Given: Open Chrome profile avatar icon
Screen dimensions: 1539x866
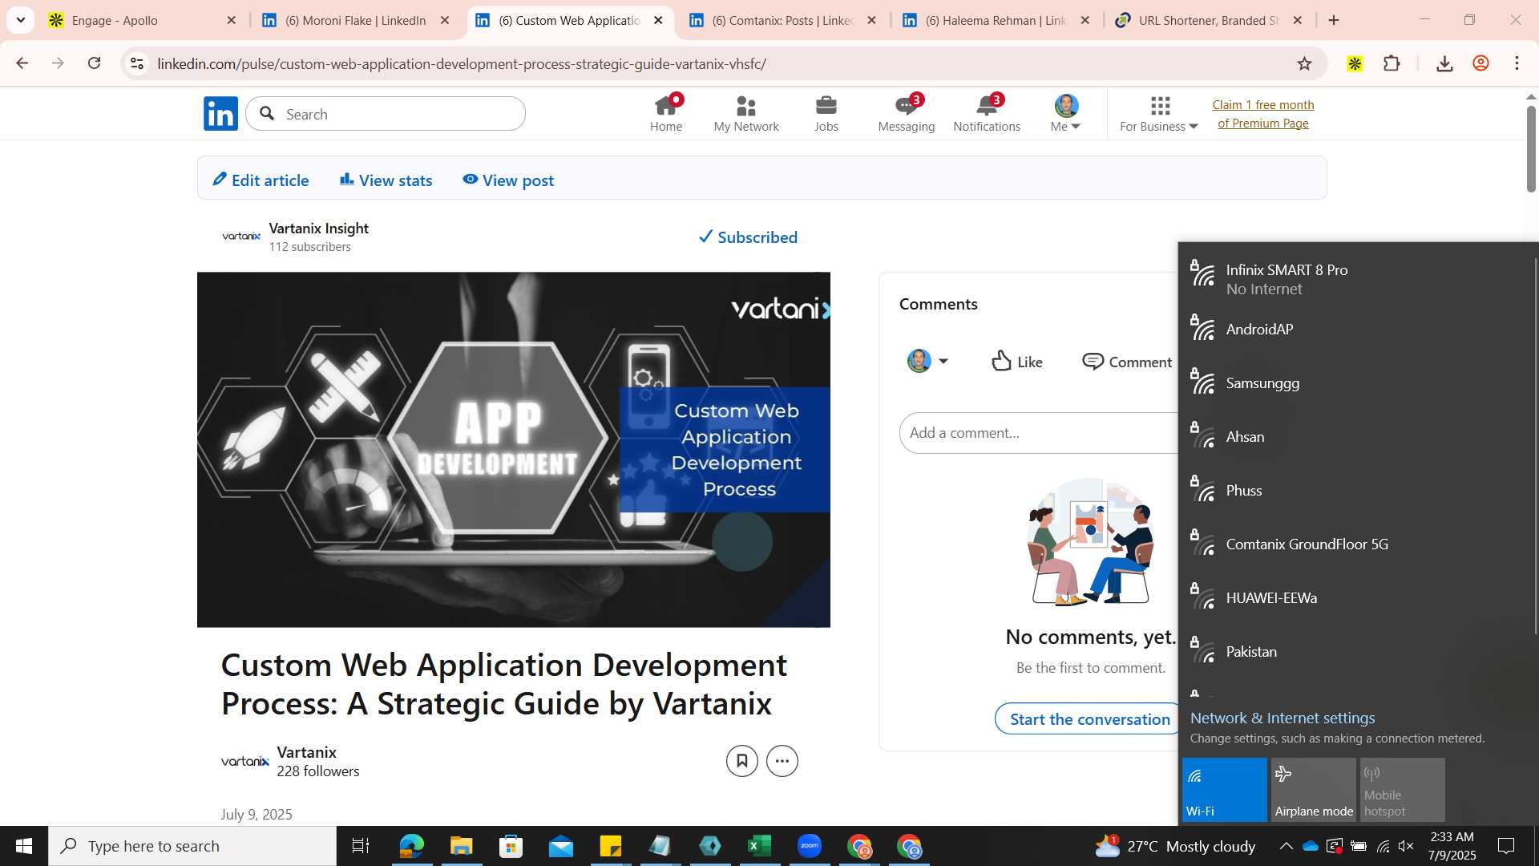Looking at the screenshot, I should 1480,63.
